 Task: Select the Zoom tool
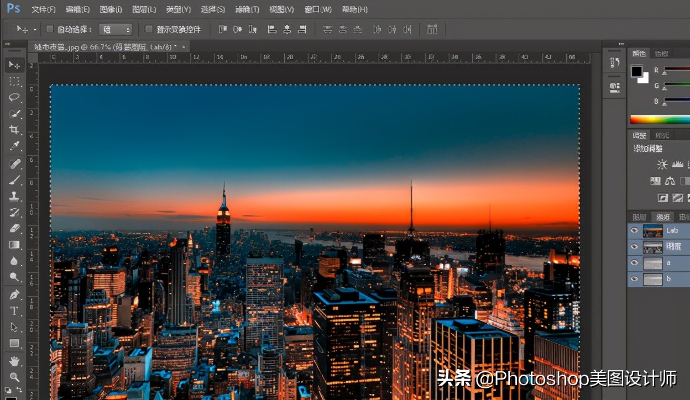[14, 377]
